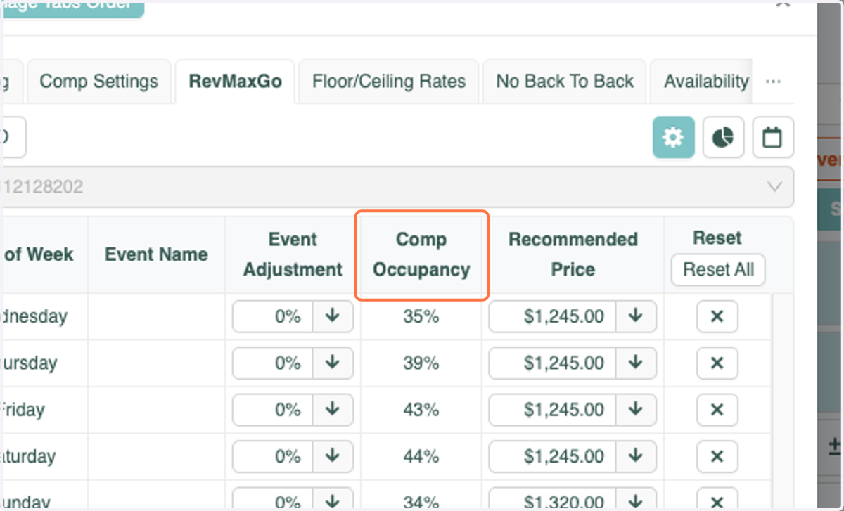
Task: Copy down recommended price arrow for 39% row
Action: pyautogui.click(x=636, y=363)
